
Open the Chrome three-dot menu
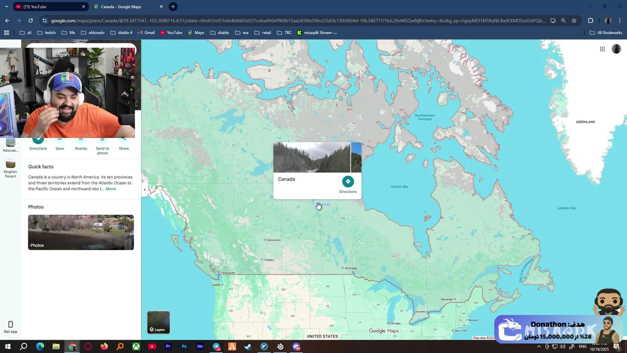click(620, 21)
